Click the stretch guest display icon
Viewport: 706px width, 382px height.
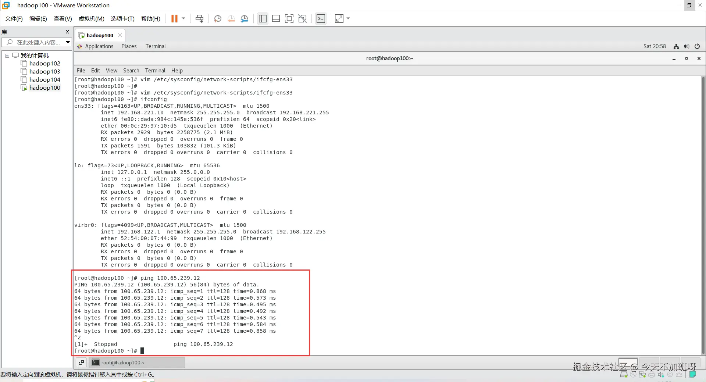(x=339, y=19)
